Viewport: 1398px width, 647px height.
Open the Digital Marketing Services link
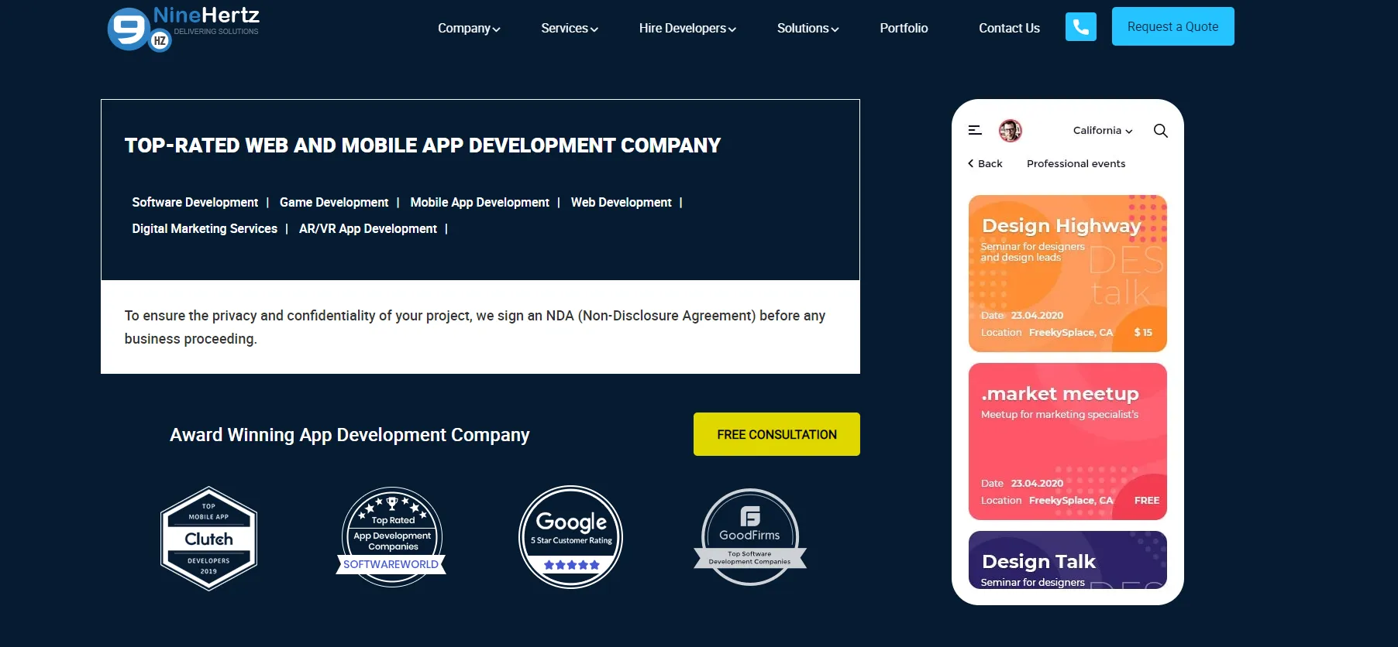click(205, 228)
